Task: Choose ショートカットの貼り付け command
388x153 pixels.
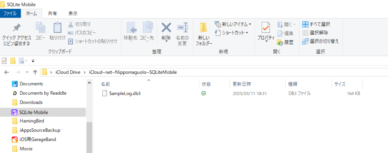Action: [x=92, y=41]
